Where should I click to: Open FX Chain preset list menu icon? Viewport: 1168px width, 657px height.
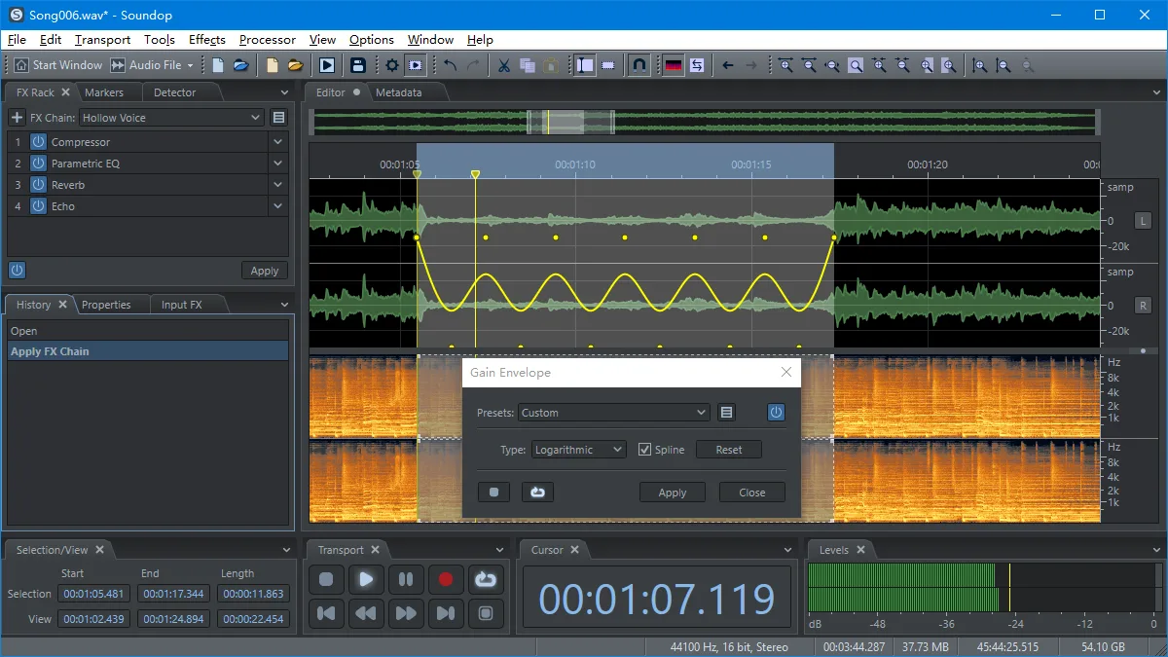coord(279,118)
